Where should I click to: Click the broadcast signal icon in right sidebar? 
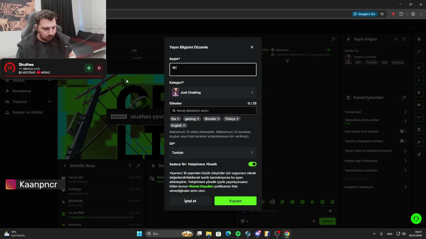419,117
